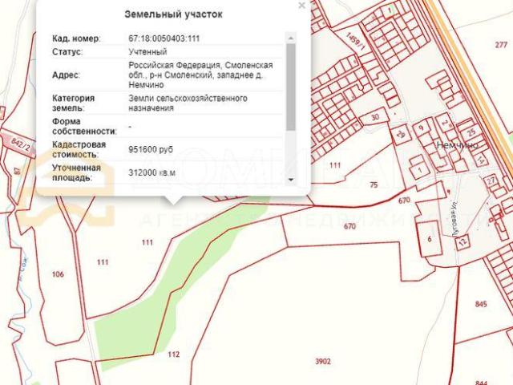513x385 pixels.
Task: Select parcel 1459/1 on the map
Action: point(355,41)
